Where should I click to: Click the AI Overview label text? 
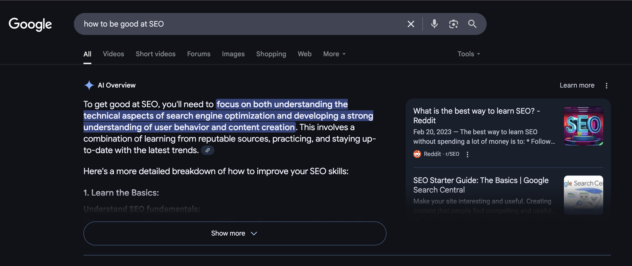[117, 85]
